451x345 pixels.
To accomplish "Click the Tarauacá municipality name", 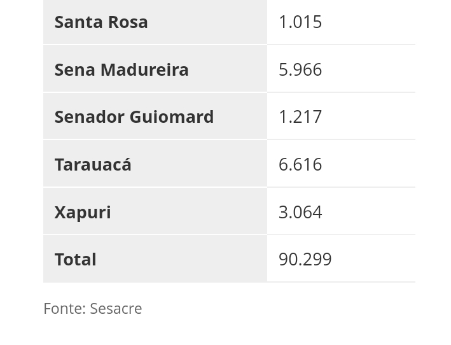I will 93,164.
